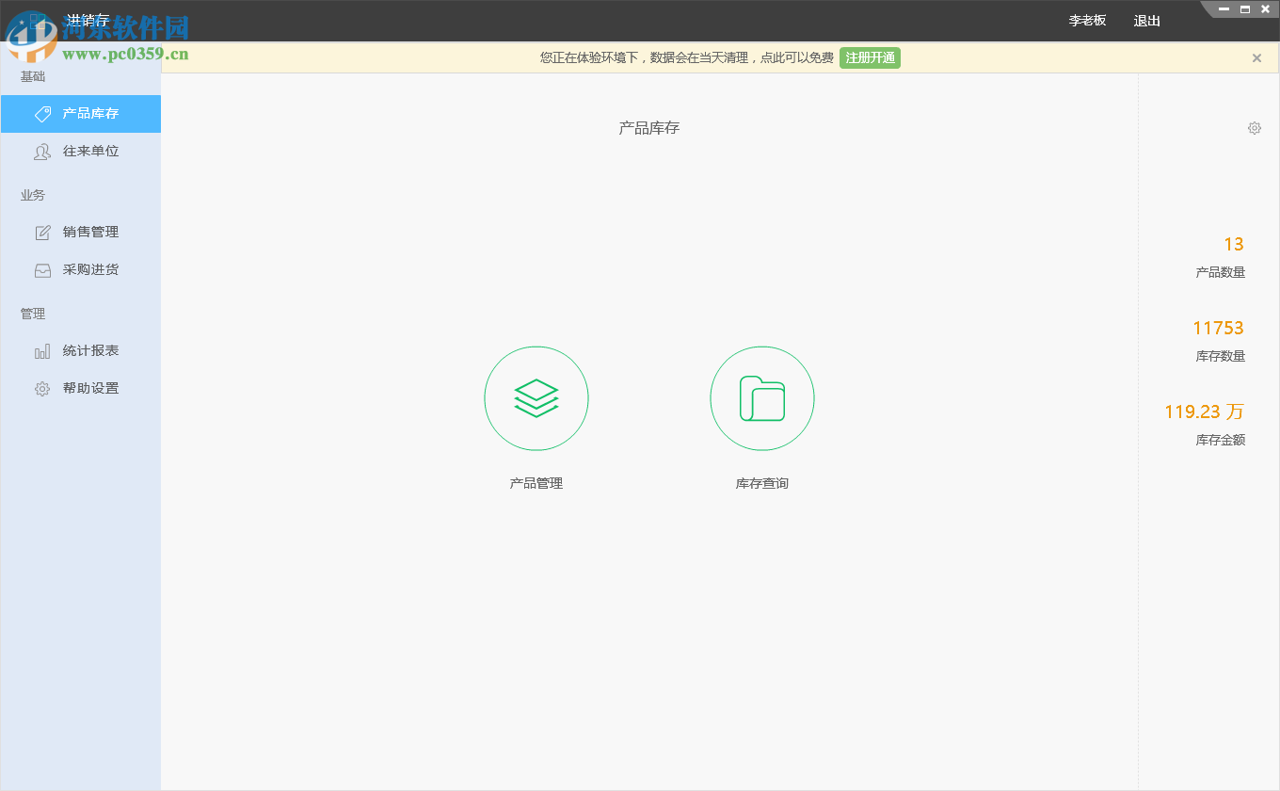The image size is (1280, 791).
Task: Click the 库存查询 label
Action: (762, 483)
